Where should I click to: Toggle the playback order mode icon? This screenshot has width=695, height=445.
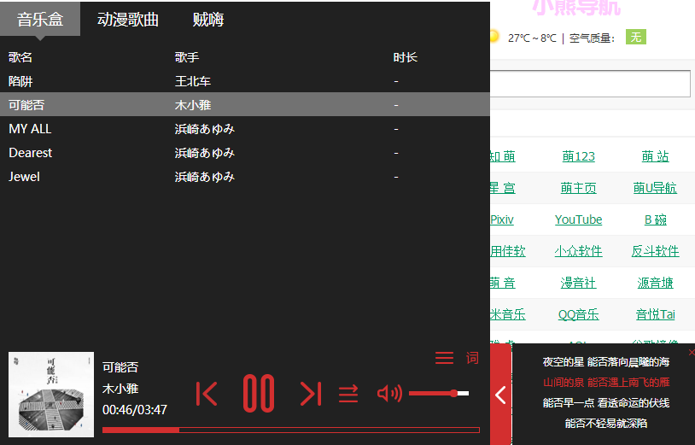point(348,394)
